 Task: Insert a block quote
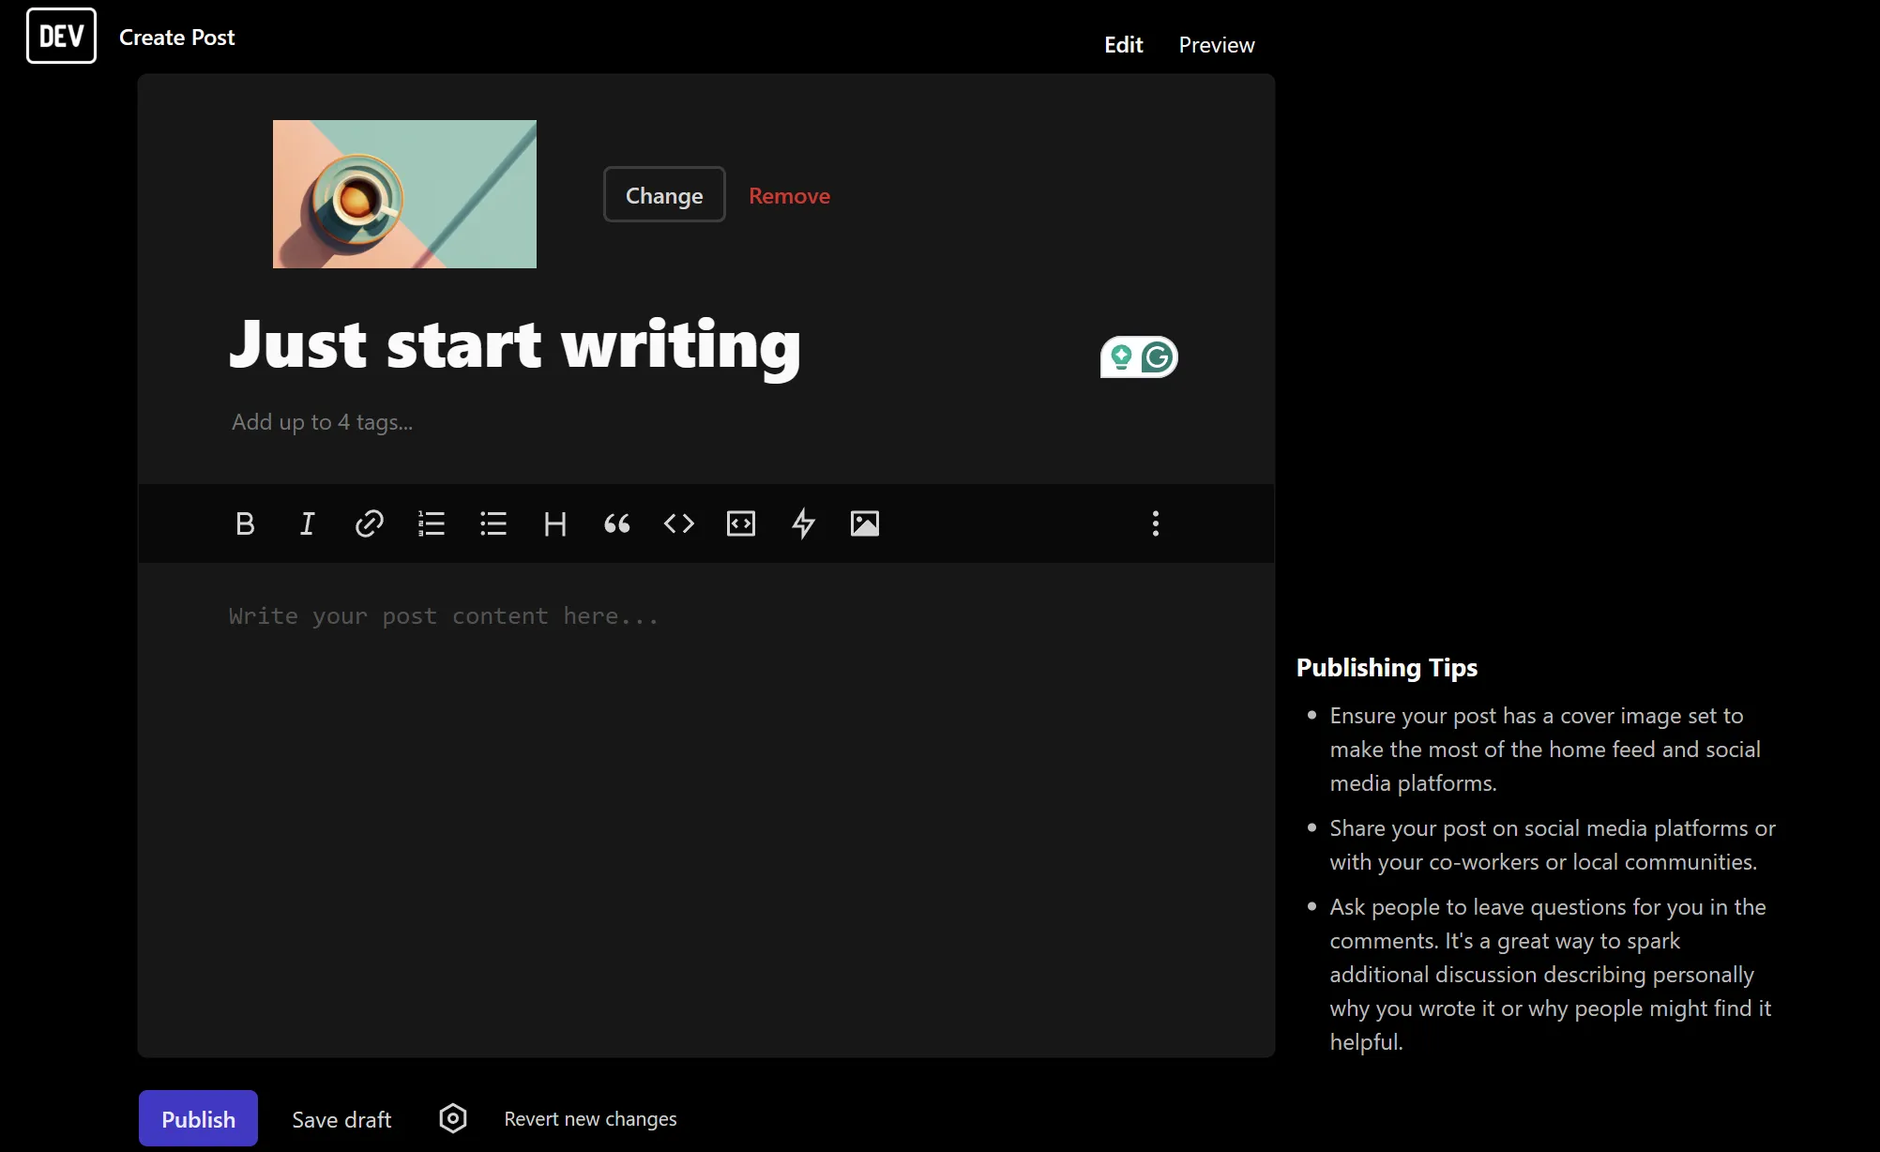click(616, 523)
